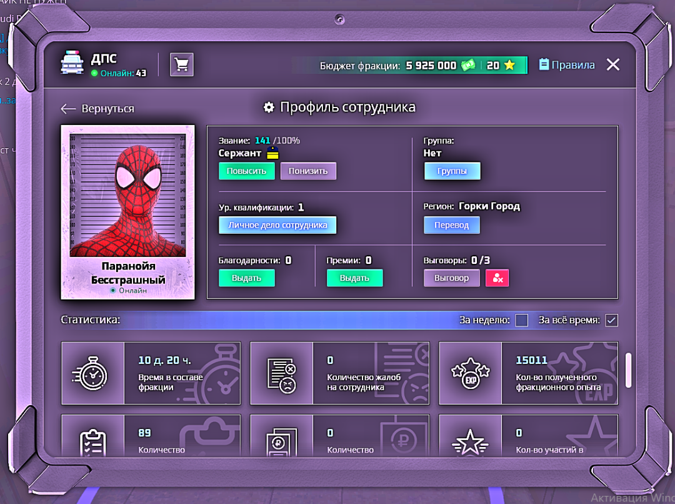This screenshot has height=504, width=675.
Task: Open the Правила rules link
Action: [567, 65]
